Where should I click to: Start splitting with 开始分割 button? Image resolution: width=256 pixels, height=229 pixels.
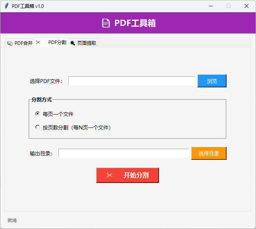pyautogui.click(x=128, y=175)
